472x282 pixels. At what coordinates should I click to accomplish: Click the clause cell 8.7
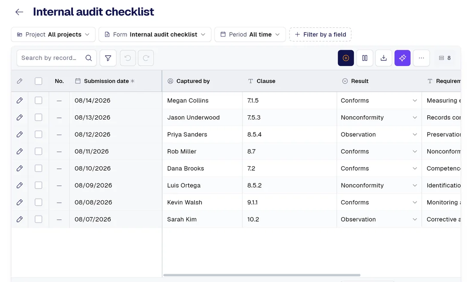click(290, 152)
